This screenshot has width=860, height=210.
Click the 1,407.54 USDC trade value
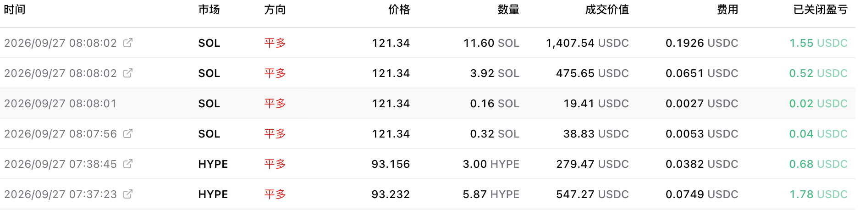click(x=587, y=43)
